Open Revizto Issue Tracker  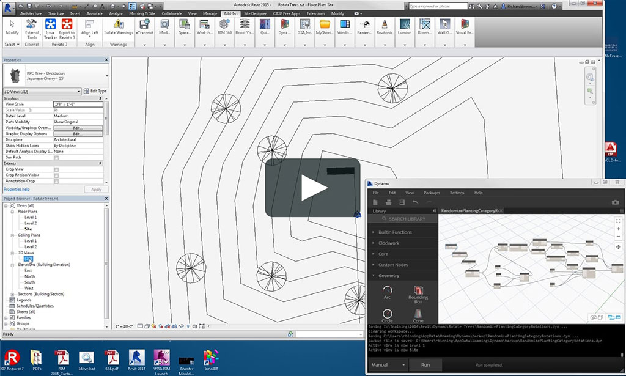50,29
